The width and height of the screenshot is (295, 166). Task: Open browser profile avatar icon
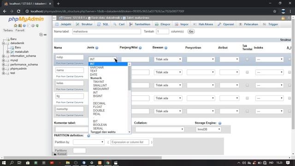pyautogui.click(x=283, y=11)
